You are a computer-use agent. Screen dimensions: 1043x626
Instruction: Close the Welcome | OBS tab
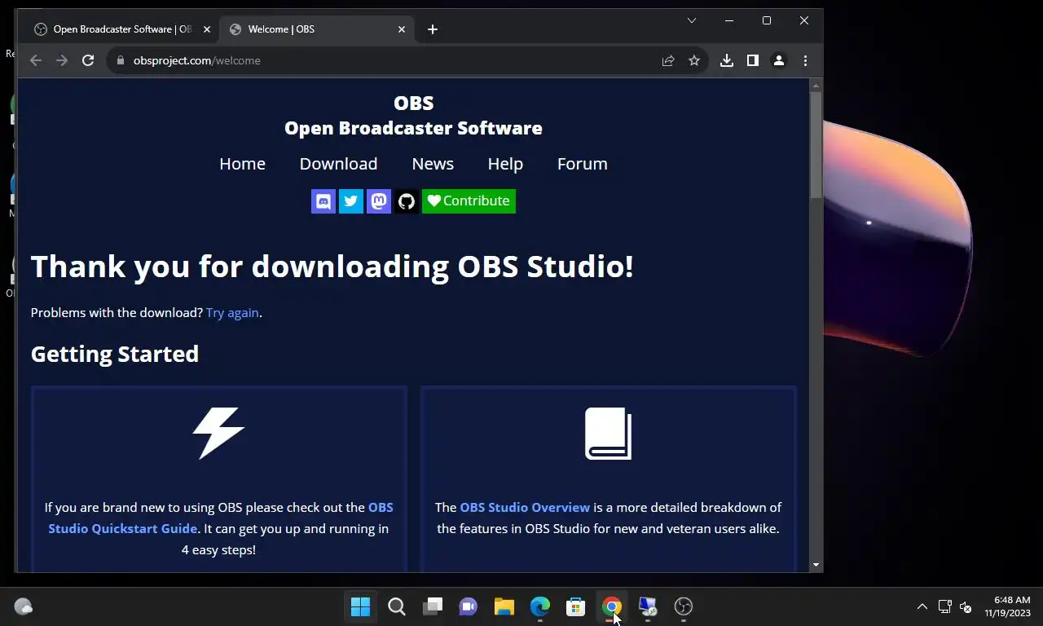pyautogui.click(x=402, y=29)
